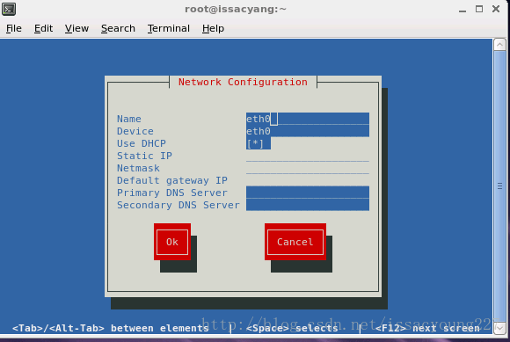Image resolution: width=510 pixels, height=342 pixels.
Task: Open the File menu
Action: (x=14, y=29)
